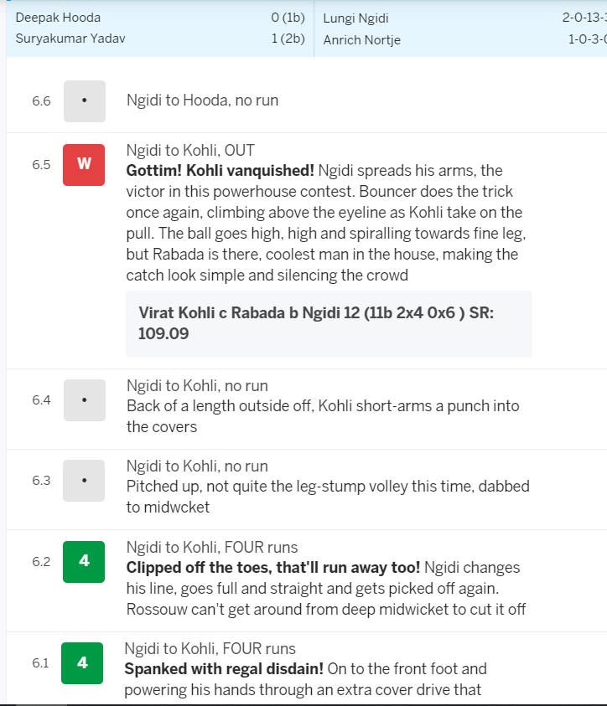
Task: Select the 'Ngidi to Kohli, OUT' heading
Action: click(x=190, y=151)
